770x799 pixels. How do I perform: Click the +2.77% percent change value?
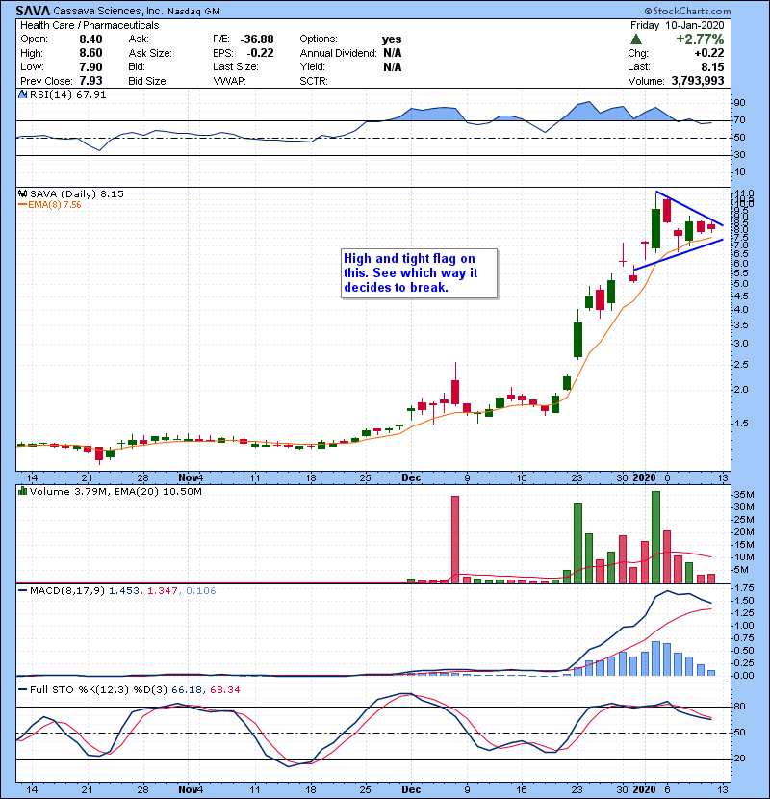(x=700, y=39)
